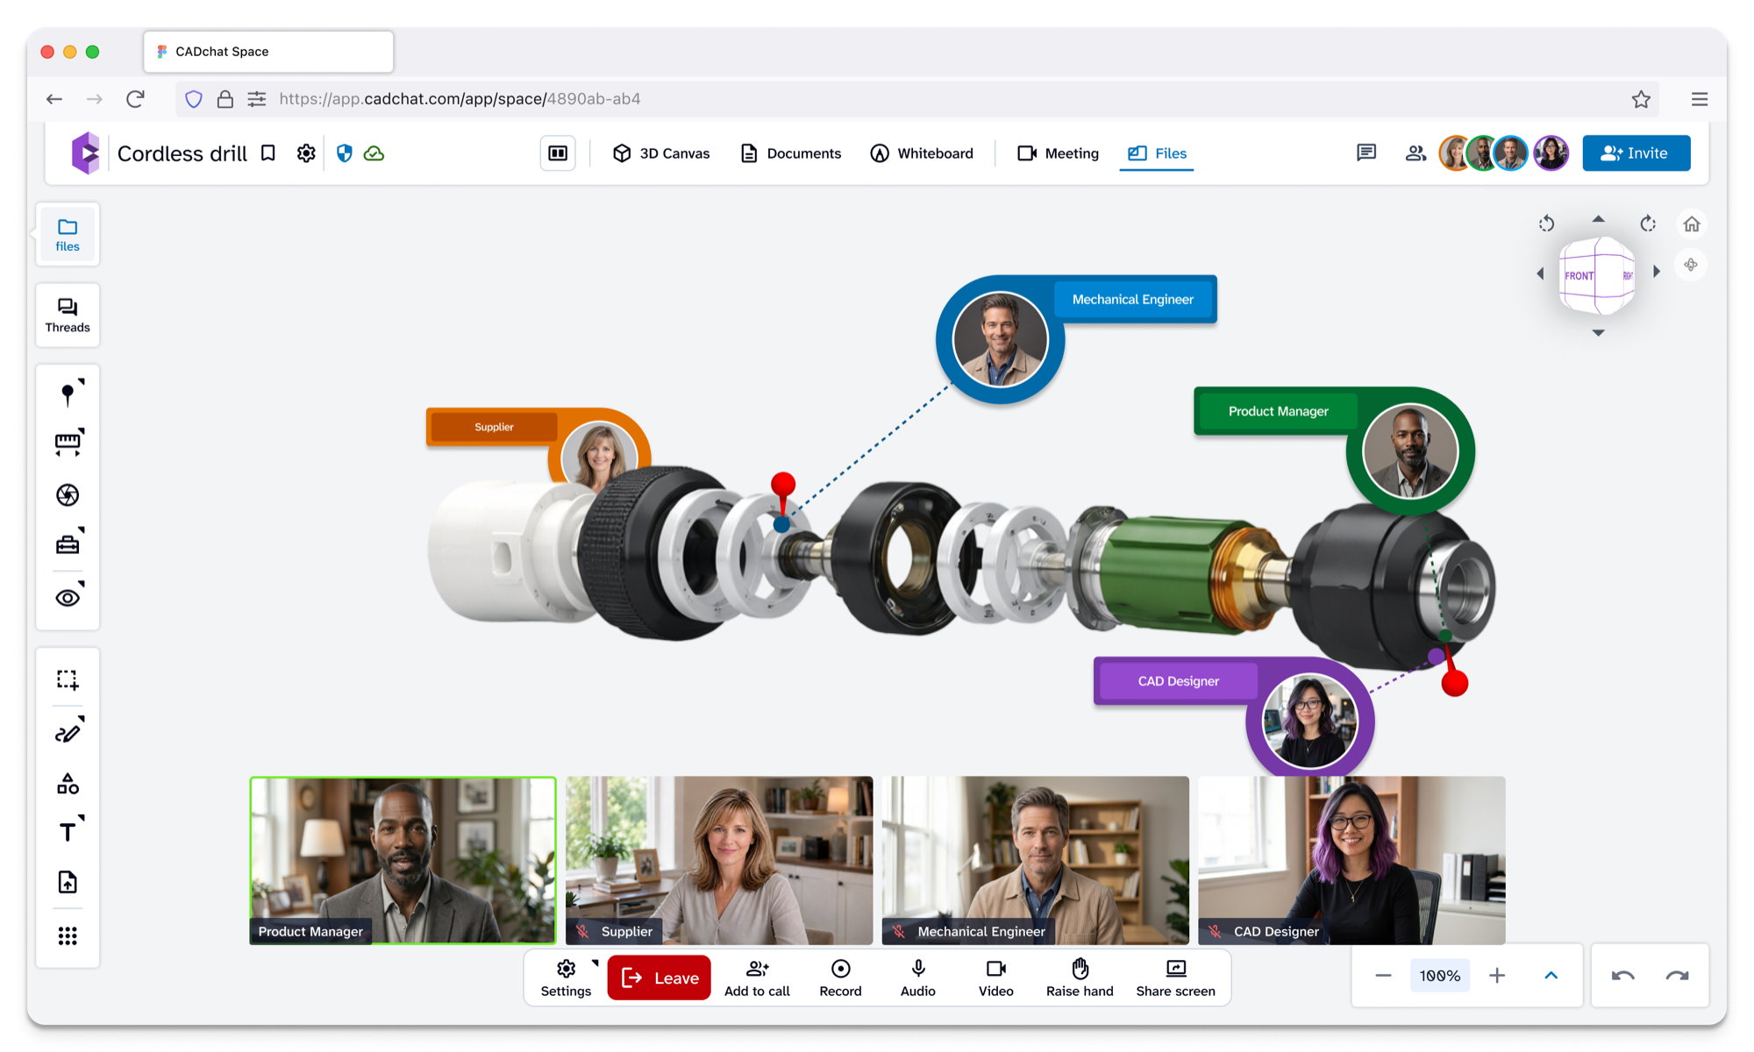This screenshot has width=1754, height=1052.
Task: Open the toolbox tool
Action: (68, 544)
